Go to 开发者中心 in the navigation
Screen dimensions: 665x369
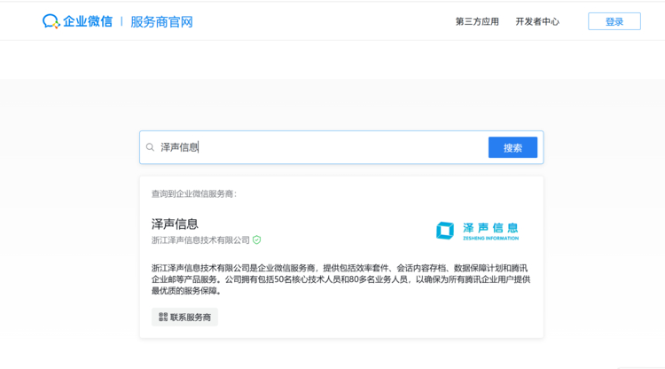coord(537,21)
